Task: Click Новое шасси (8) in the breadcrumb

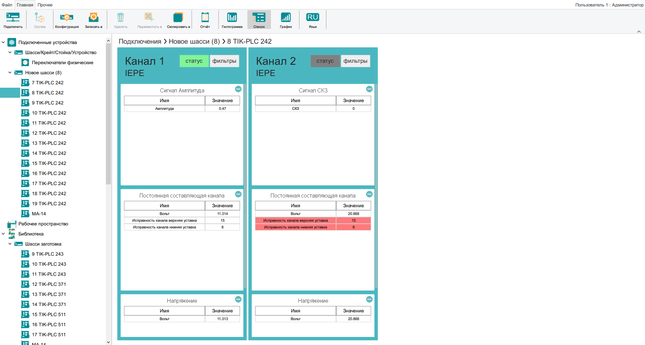Action: [194, 41]
